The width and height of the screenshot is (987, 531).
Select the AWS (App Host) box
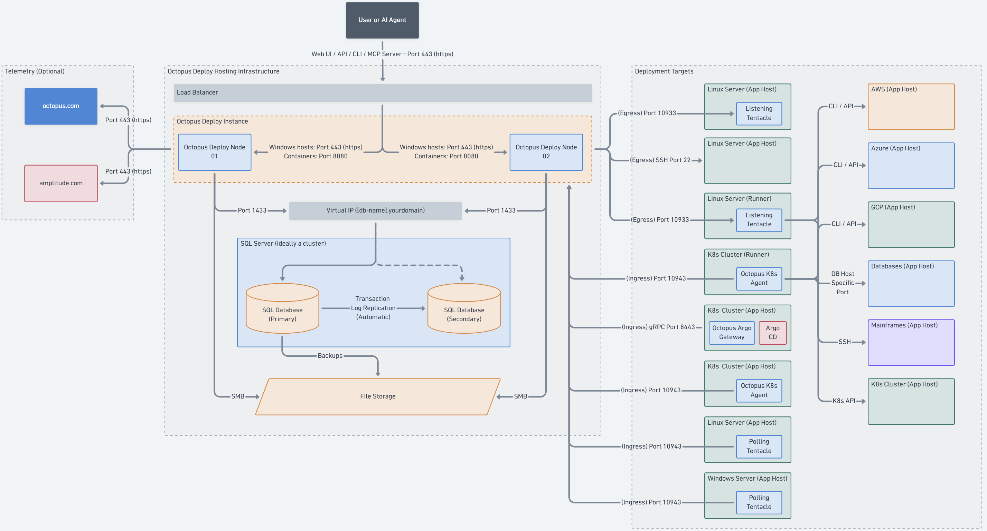(x=911, y=107)
